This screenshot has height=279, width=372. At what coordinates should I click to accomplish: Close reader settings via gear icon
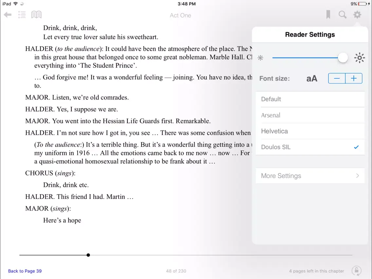(357, 15)
